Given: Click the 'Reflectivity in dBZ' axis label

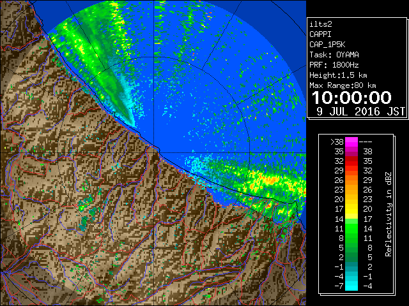Looking at the screenshot, I should click(389, 214).
